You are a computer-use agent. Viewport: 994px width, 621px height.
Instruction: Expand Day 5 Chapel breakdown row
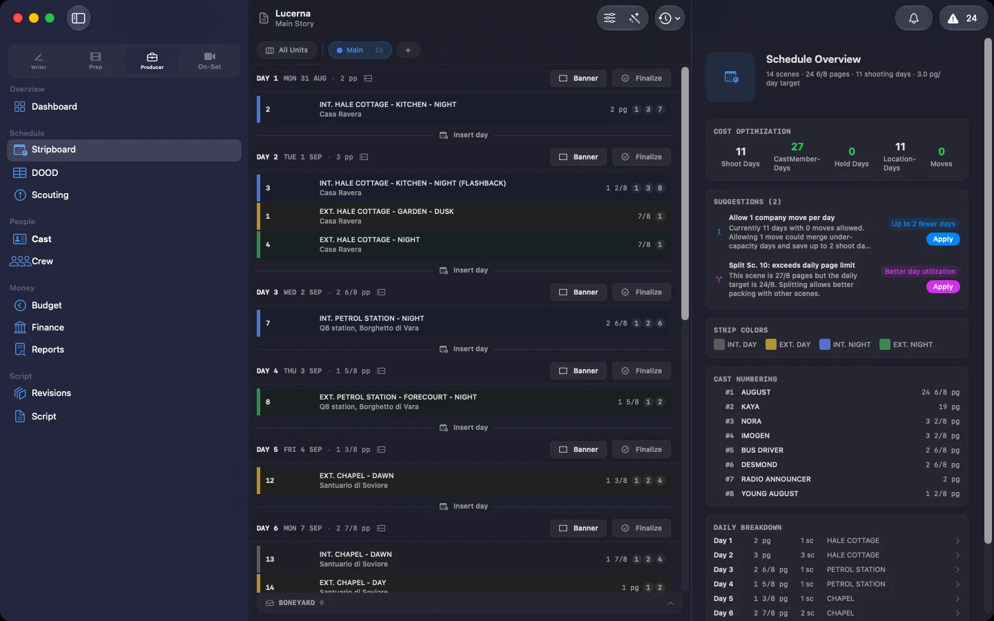837,599
